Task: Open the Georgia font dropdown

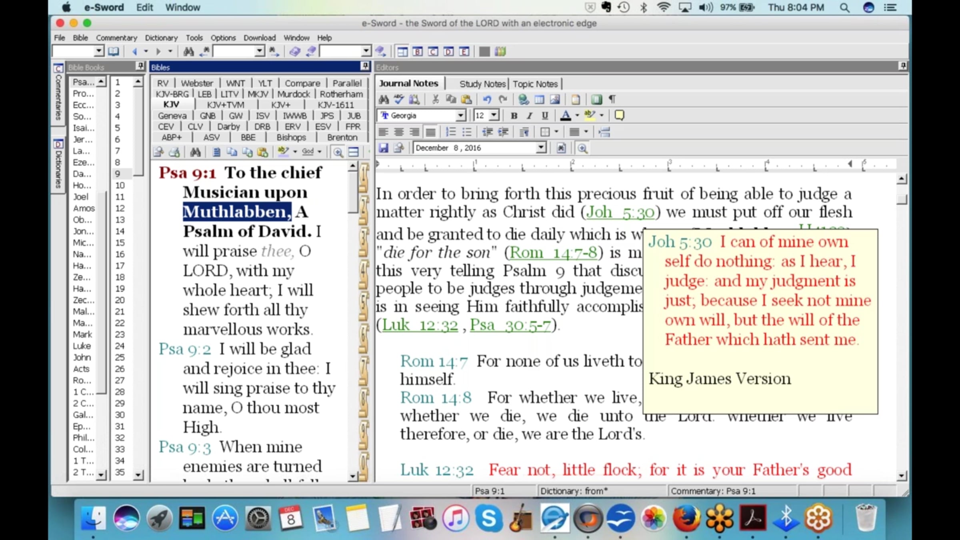Action: pyautogui.click(x=460, y=116)
